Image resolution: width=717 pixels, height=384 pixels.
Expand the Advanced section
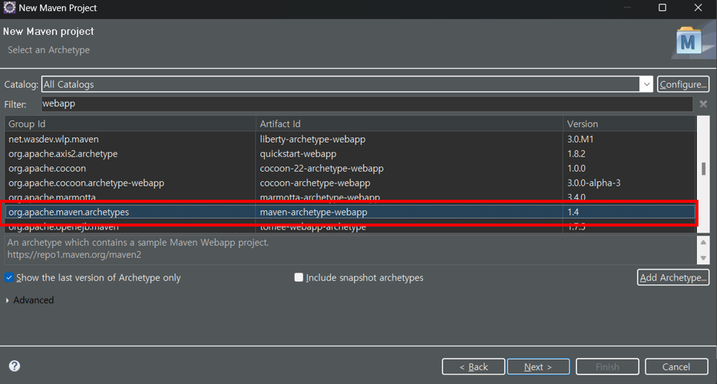[x=7, y=300]
